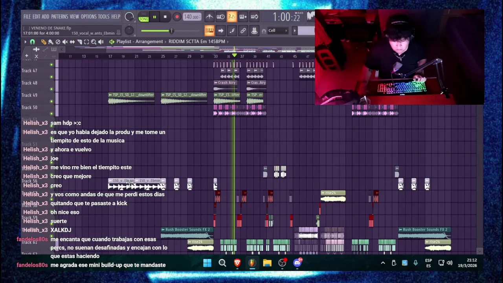Click the RIDDIM SCTTA Em 145BPM breadcrumb
This screenshot has width=503, height=283.
pyautogui.click(x=196, y=41)
